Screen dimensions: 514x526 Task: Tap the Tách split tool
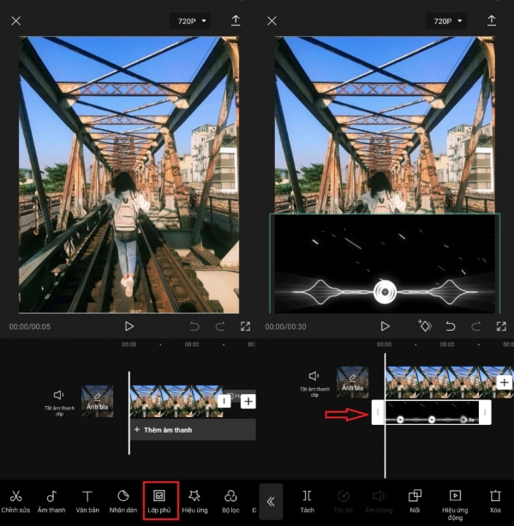(x=308, y=500)
